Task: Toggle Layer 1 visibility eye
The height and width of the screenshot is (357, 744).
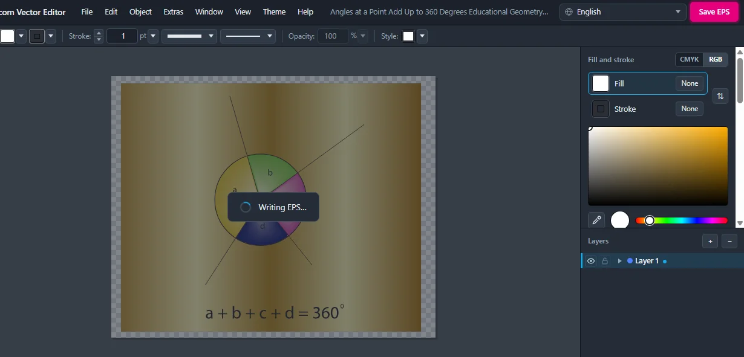Action: point(592,261)
